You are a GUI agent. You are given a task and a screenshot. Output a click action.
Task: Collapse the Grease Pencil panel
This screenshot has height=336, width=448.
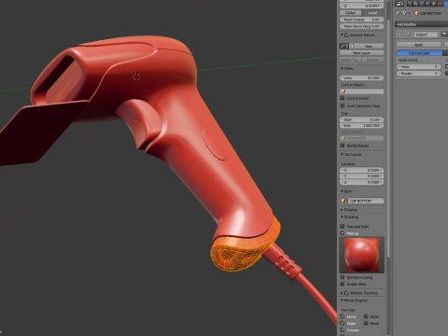(343, 35)
